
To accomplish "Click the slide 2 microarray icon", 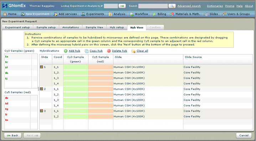I will pos(41,89).
